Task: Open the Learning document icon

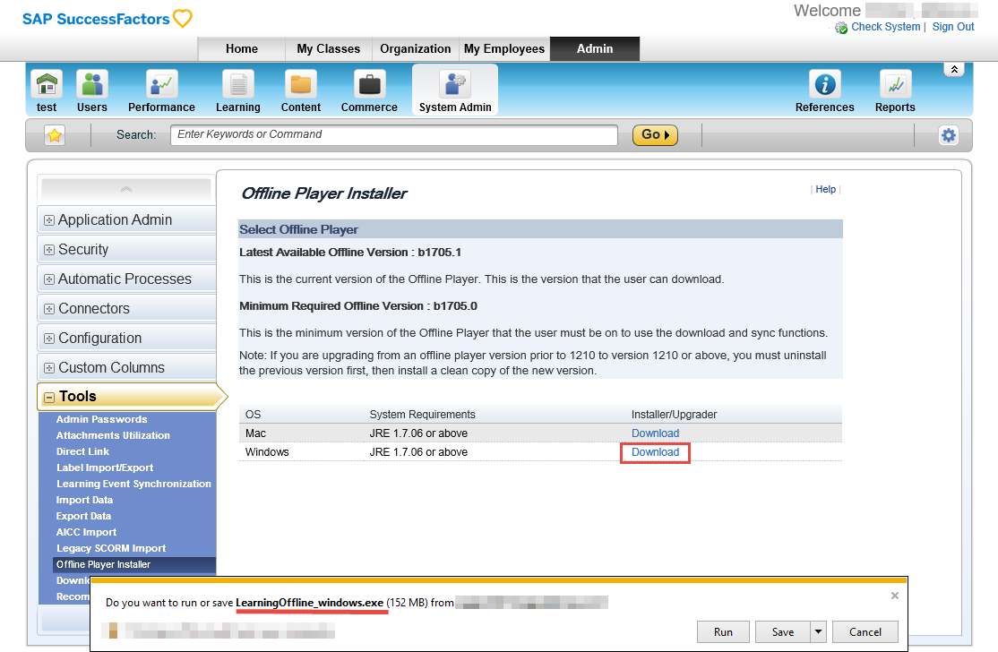Action: [238, 84]
